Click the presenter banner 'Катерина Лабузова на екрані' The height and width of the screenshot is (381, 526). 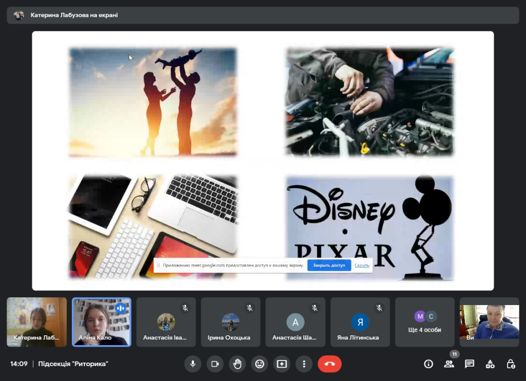coord(74,15)
